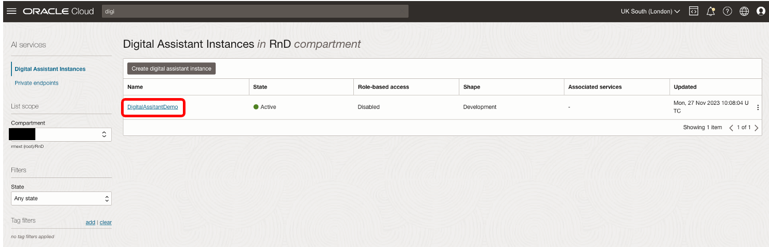The image size is (769, 247).
Task: Go to next page of results
Action: click(756, 128)
